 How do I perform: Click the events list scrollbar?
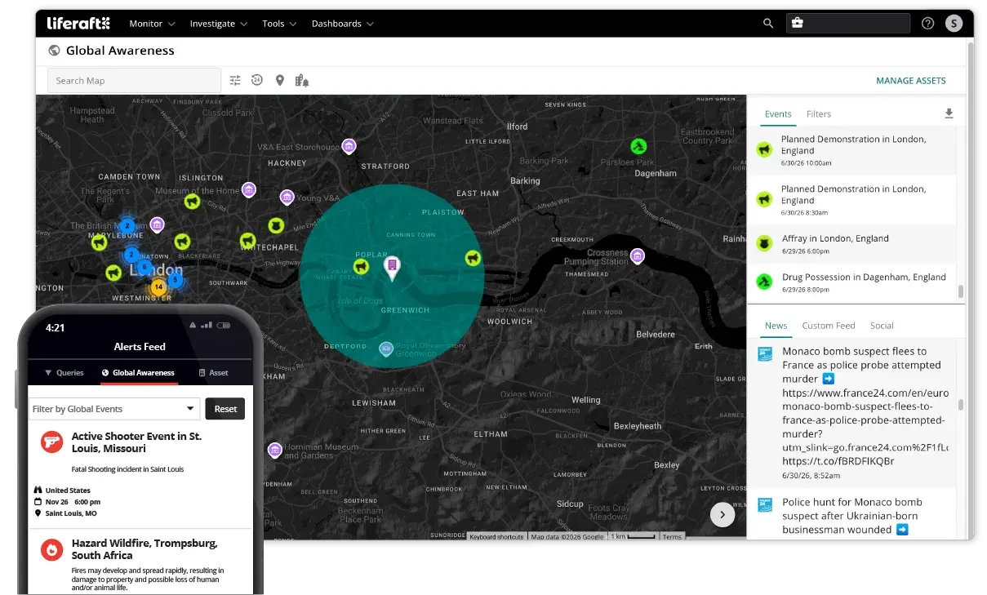pyautogui.click(x=961, y=291)
